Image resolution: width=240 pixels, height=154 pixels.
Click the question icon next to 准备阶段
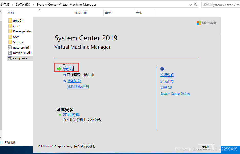[65, 81]
